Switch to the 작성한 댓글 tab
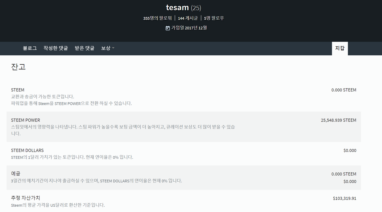 56,48
